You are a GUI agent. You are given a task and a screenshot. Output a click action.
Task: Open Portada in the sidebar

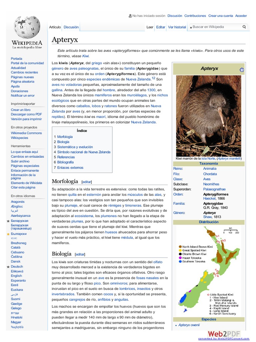(x=17, y=58)
